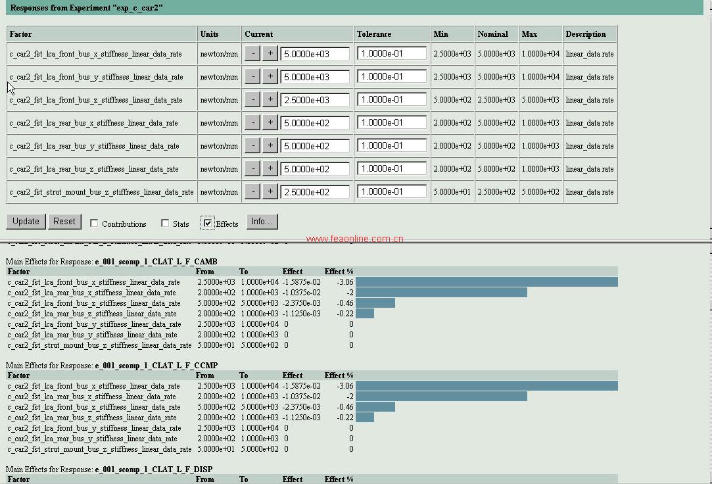Toggle the Stats checkbox
This screenshot has height=484, width=712.
point(165,224)
